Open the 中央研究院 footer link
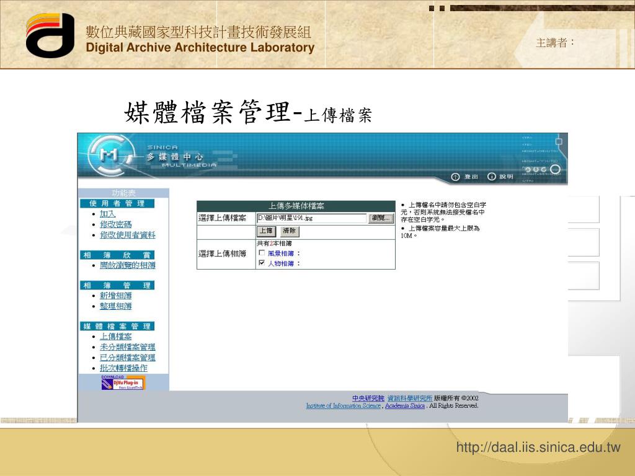The height and width of the screenshot is (476, 635). tap(368, 399)
